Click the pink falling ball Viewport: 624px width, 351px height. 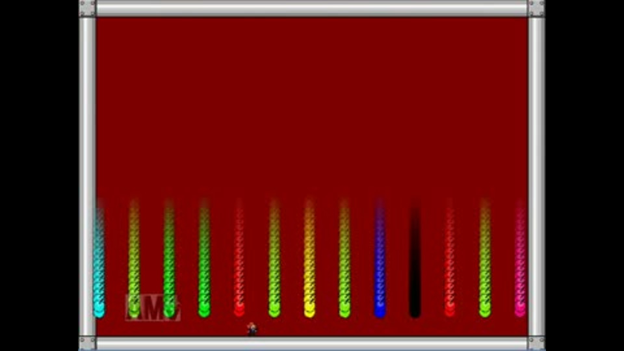click(x=520, y=309)
